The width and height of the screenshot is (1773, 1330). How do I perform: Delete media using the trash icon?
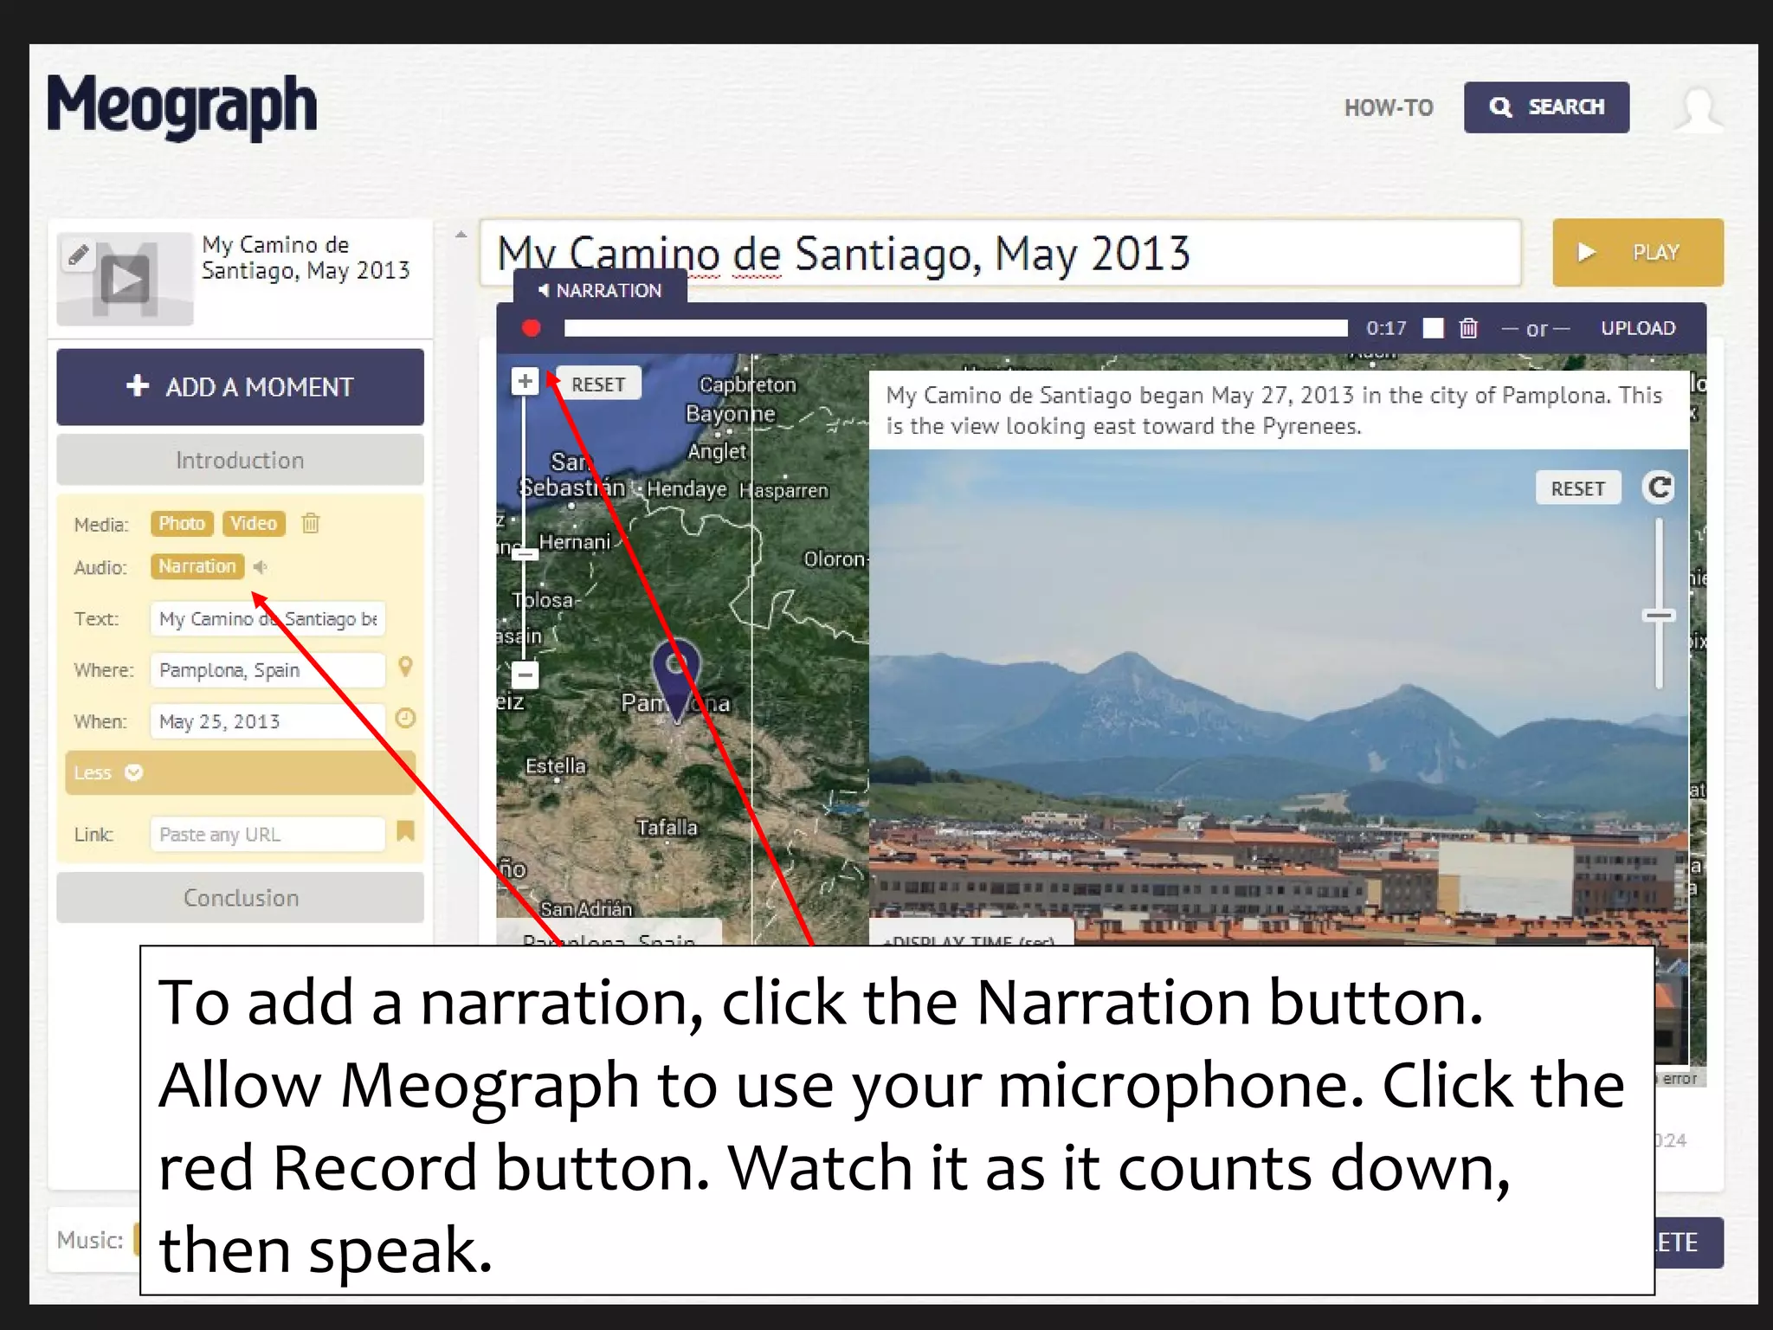click(x=311, y=523)
